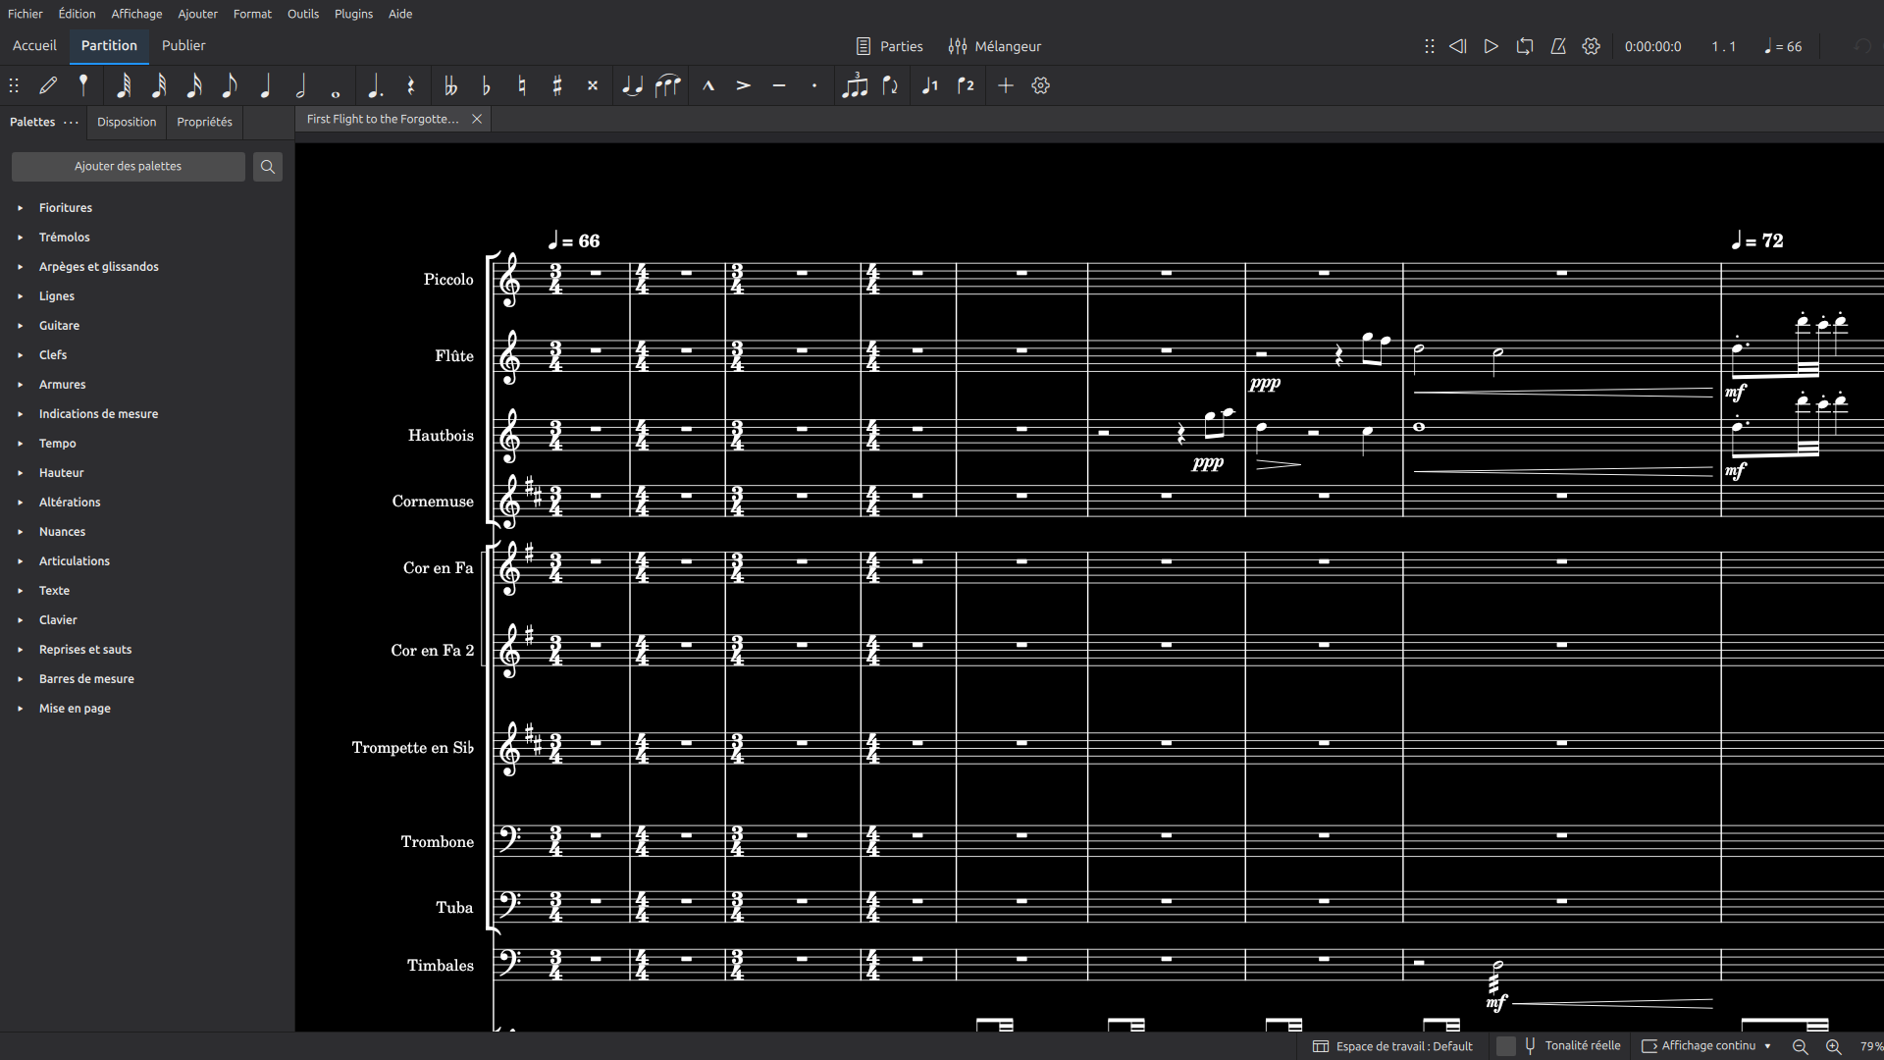Viewport: 1884px width, 1060px height.
Task: Expand the Trémolos palette
Action: (64, 238)
